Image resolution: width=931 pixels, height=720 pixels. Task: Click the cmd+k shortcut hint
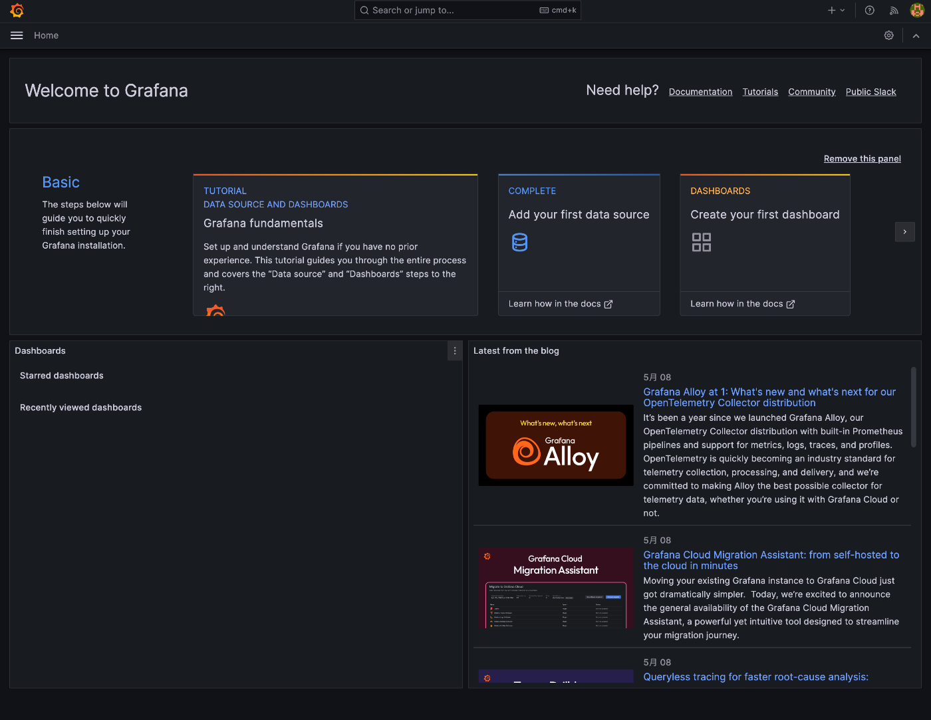pyautogui.click(x=558, y=10)
